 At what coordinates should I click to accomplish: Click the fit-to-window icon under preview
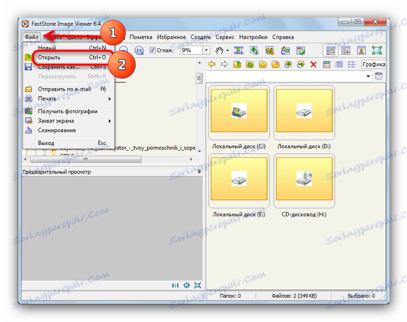(x=187, y=286)
